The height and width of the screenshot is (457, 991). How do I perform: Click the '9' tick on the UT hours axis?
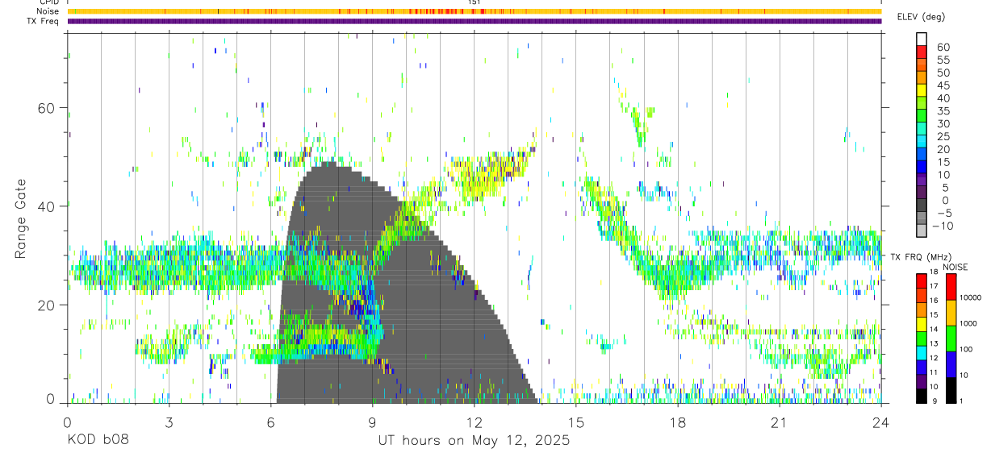tap(372, 422)
